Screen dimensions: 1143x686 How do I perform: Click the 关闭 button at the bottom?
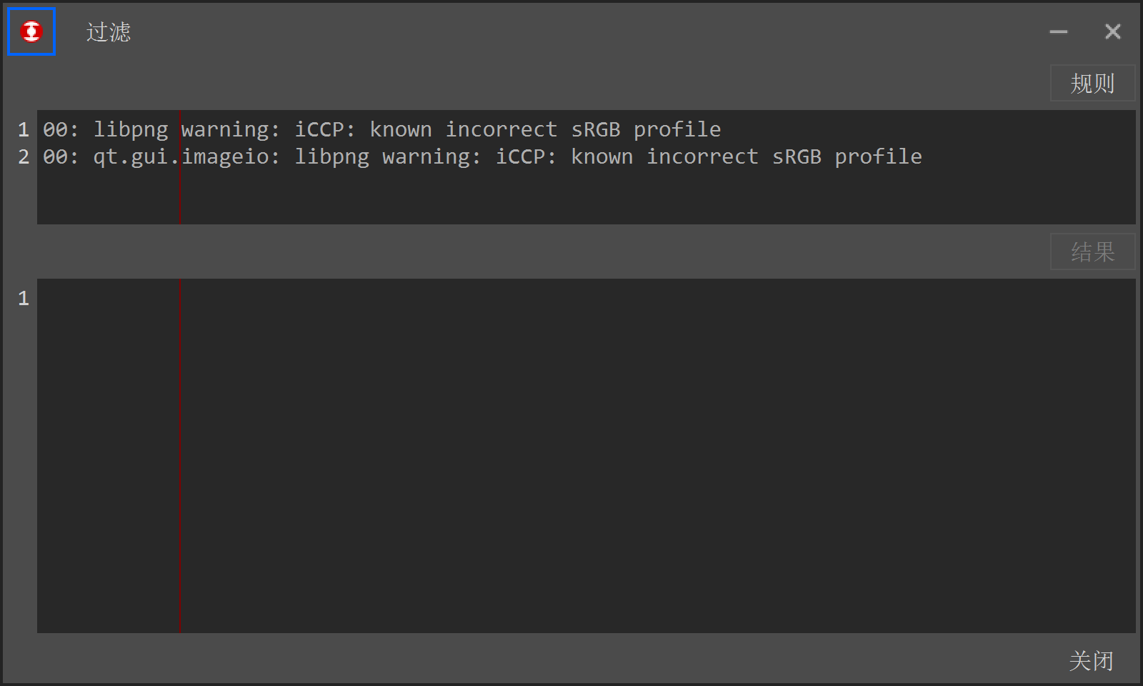(x=1091, y=660)
